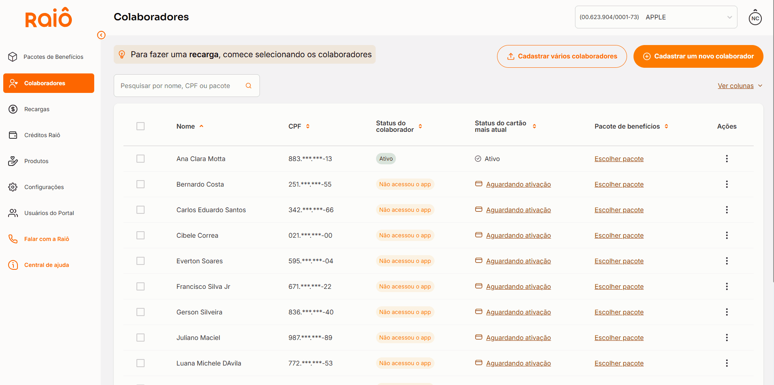Image resolution: width=774 pixels, height=385 pixels.
Task: Open actions menu for Ana Clara Motta
Action: pos(726,159)
